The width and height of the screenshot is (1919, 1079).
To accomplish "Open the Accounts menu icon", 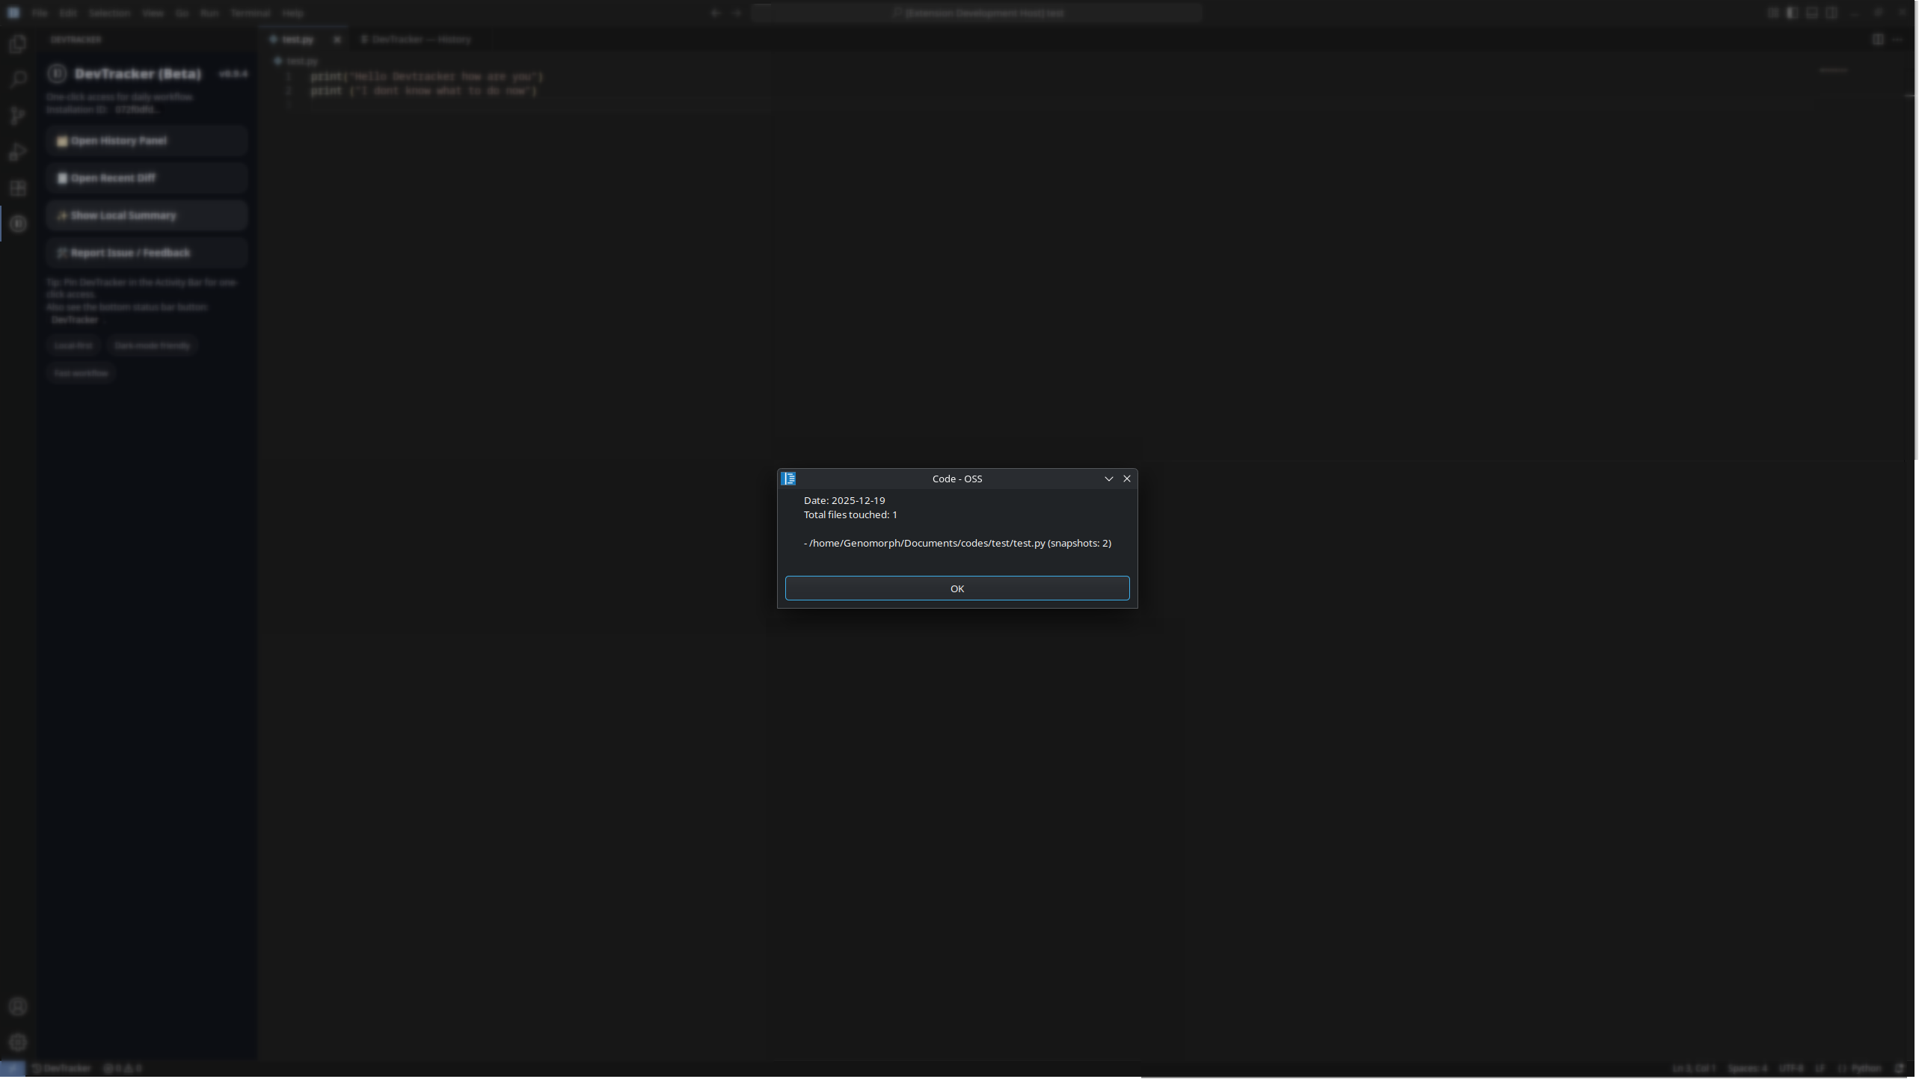I will click(x=18, y=1007).
